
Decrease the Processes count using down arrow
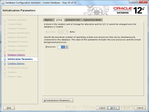click(67, 48)
